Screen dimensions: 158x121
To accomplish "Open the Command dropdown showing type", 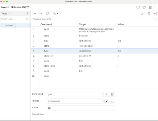I will tap(74, 94).
